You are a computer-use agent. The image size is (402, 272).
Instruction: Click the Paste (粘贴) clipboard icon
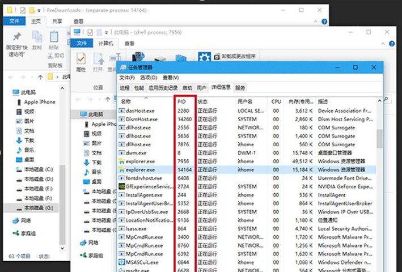54,38
